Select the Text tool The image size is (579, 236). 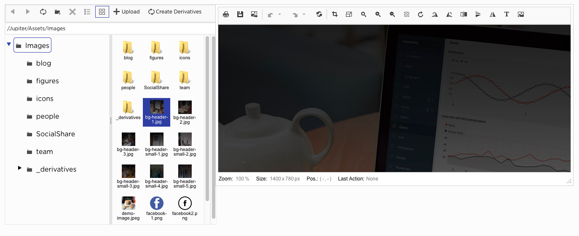click(507, 14)
